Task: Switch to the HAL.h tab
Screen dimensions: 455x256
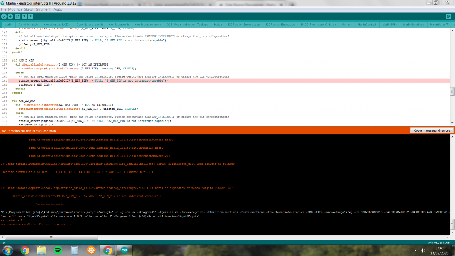Action: pos(218,25)
